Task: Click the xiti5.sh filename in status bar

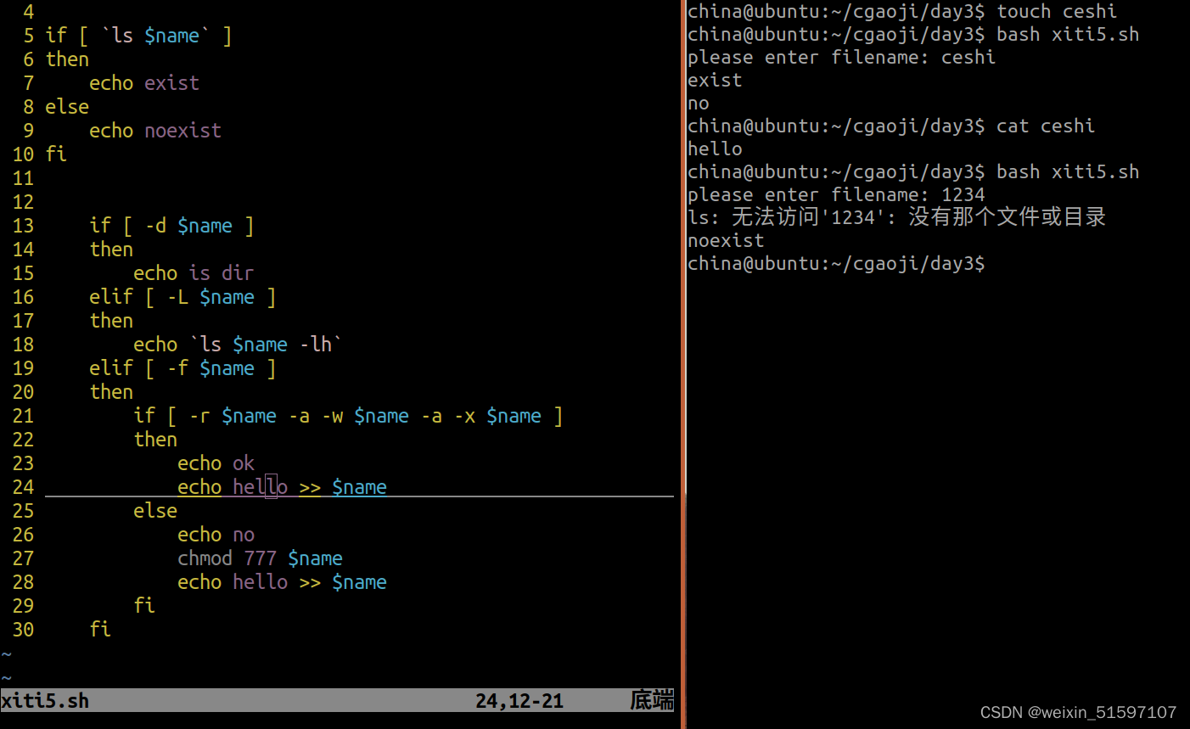Action: click(x=45, y=701)
